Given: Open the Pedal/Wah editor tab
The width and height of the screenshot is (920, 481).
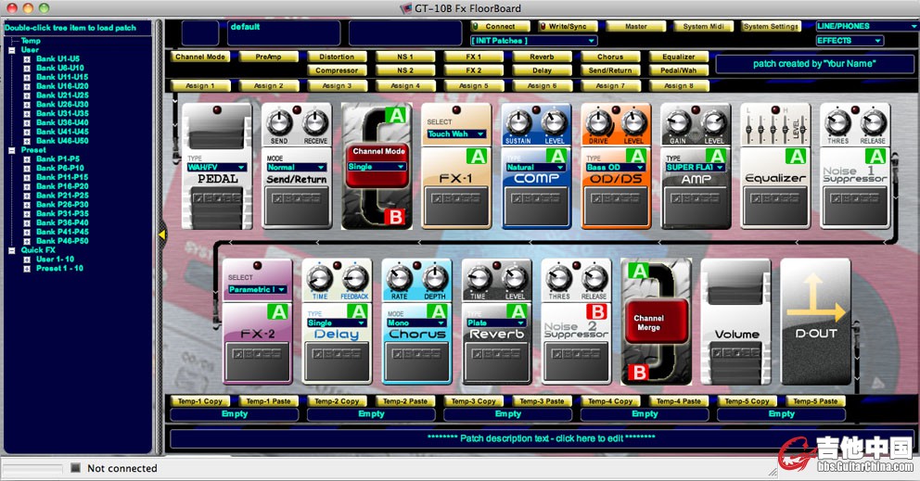Looking at the screenshot, I should click(679, 70).
